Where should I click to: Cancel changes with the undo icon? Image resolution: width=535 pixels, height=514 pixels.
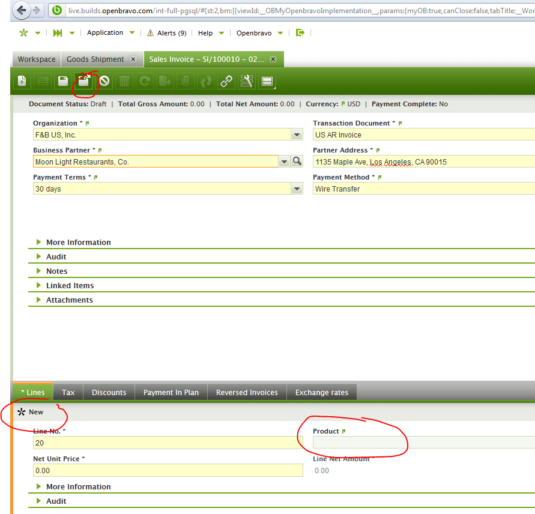(x=104, y=81)
